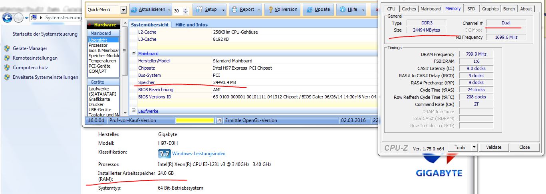Open Remoteeinstellungen in Systemsteuerung

click(35, 58)
